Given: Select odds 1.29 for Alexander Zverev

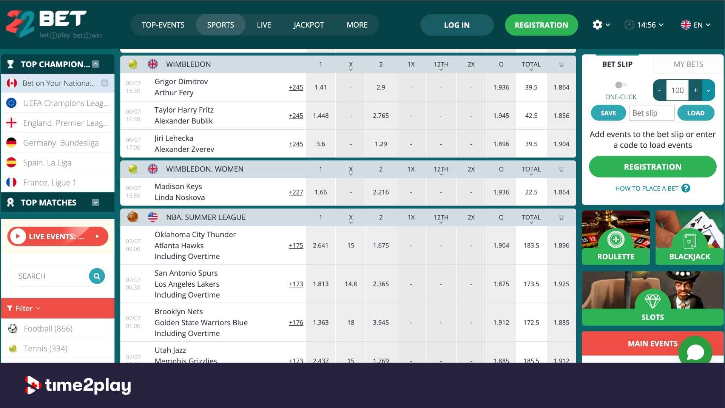Looking at the screenshot, I should tap(381, 144).
